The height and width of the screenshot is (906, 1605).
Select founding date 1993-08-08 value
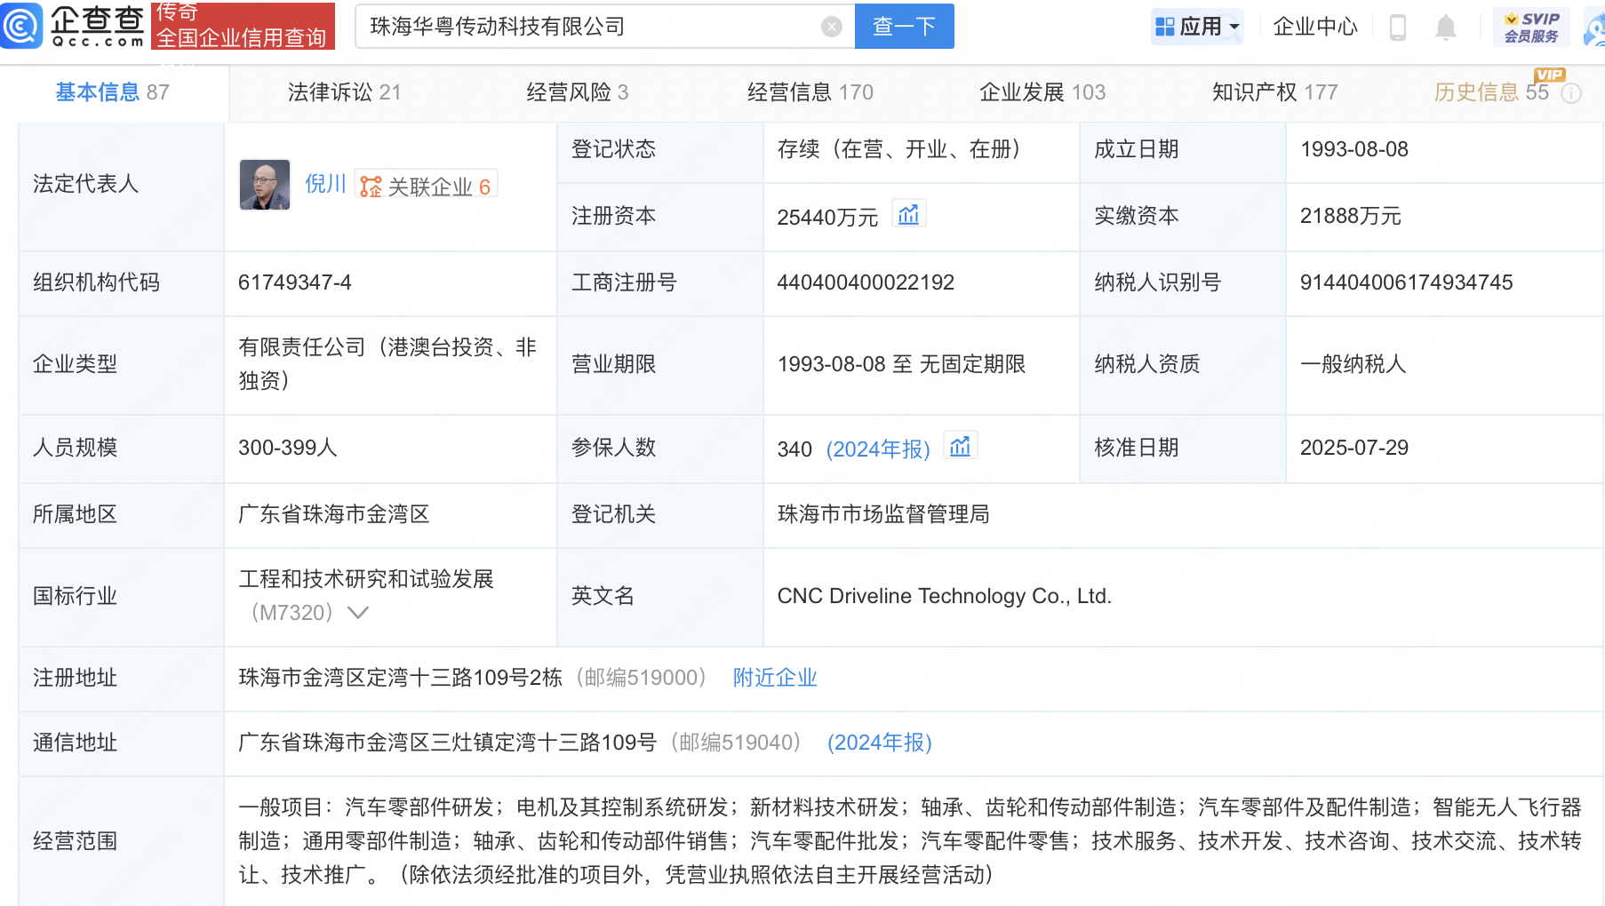pos(1354,149)
